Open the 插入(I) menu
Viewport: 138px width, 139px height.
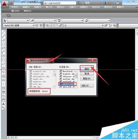pyautogui.click(x=49, y=7)
